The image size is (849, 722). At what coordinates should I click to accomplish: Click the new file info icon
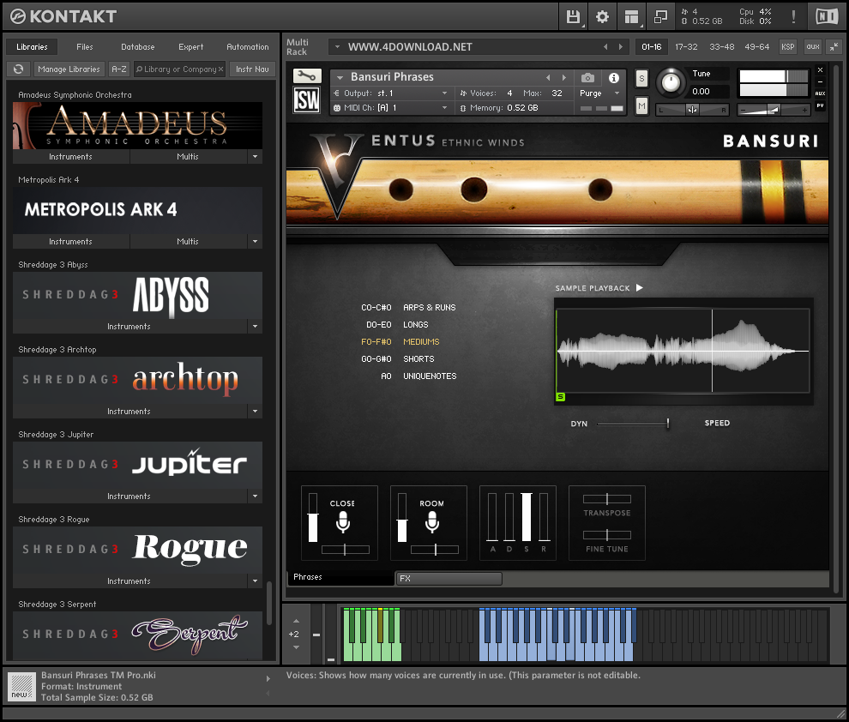tap(23, 687)
